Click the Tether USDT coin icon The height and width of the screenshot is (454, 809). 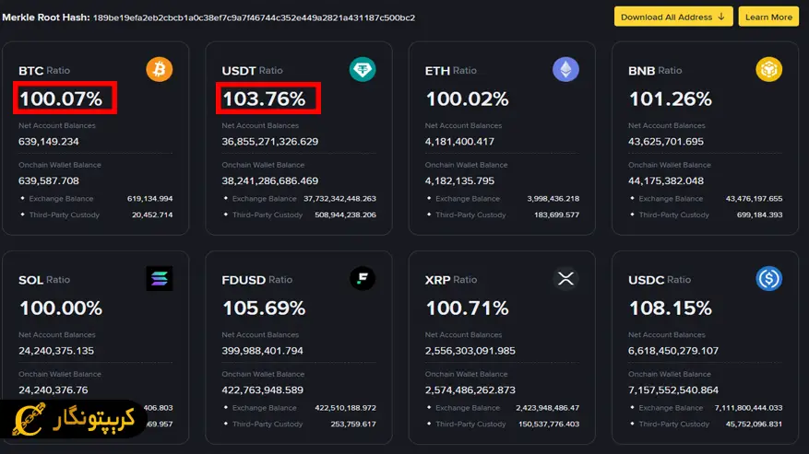click(x=363, y=70)
